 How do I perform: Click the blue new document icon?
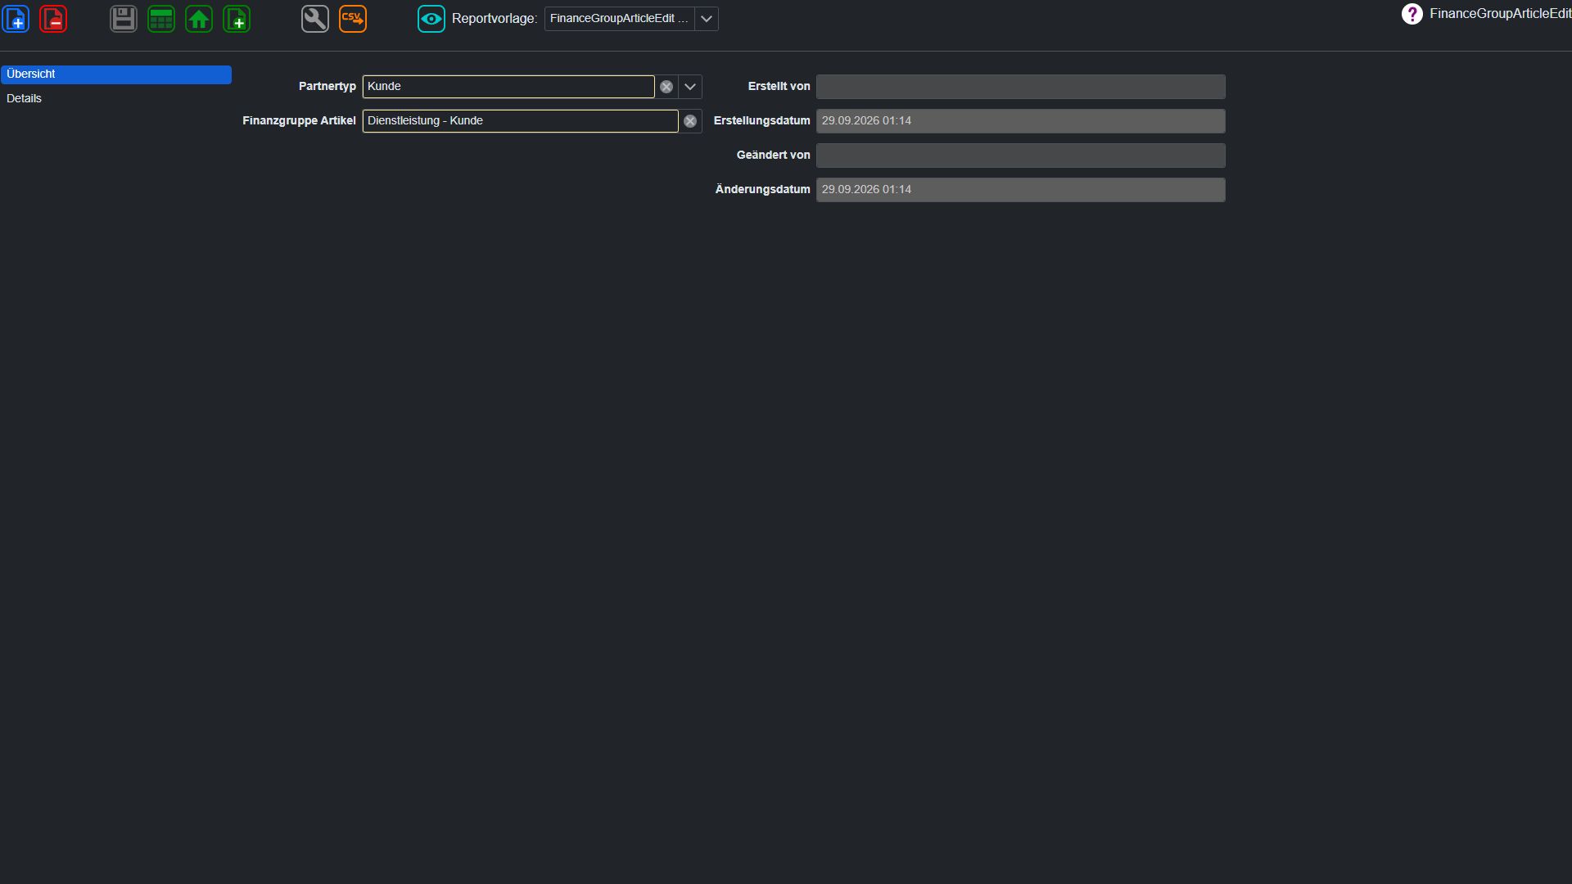click(x=16, y=19)
